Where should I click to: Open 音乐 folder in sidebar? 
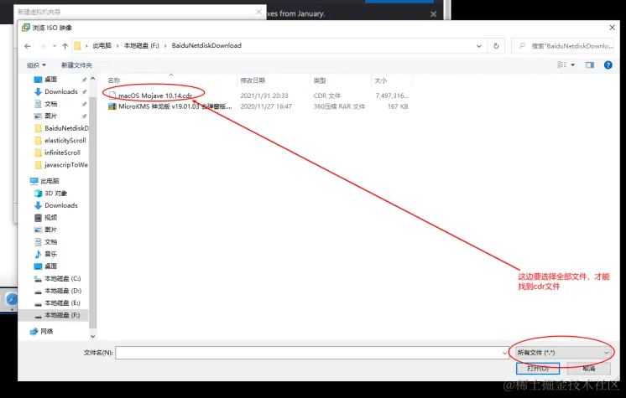tap(50, 254)
